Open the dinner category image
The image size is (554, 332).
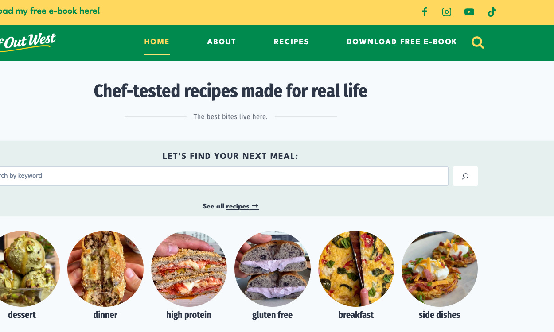[105, 268]
